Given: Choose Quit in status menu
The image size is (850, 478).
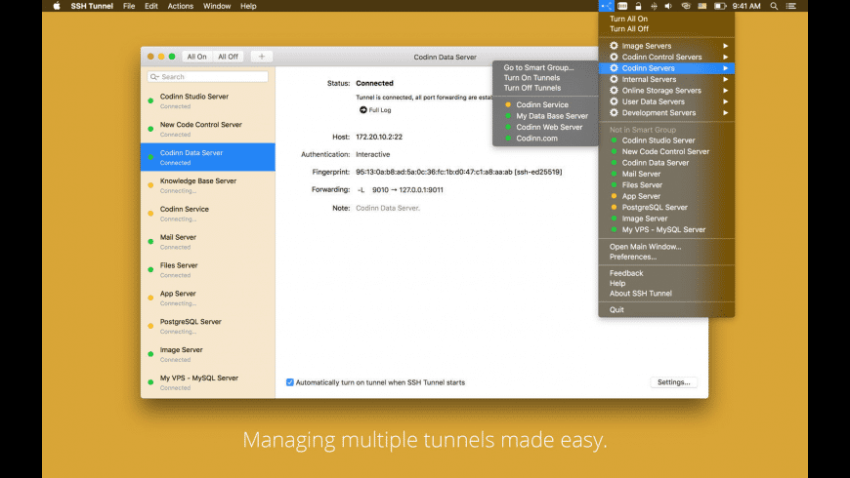Looking at the screenshot, I should (x=666, y=309).
